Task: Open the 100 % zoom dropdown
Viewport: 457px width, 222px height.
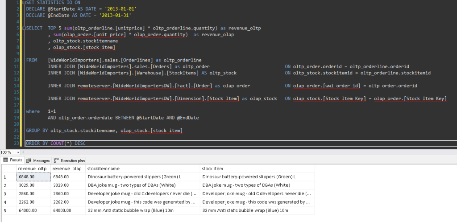Action: click(18, 152)
